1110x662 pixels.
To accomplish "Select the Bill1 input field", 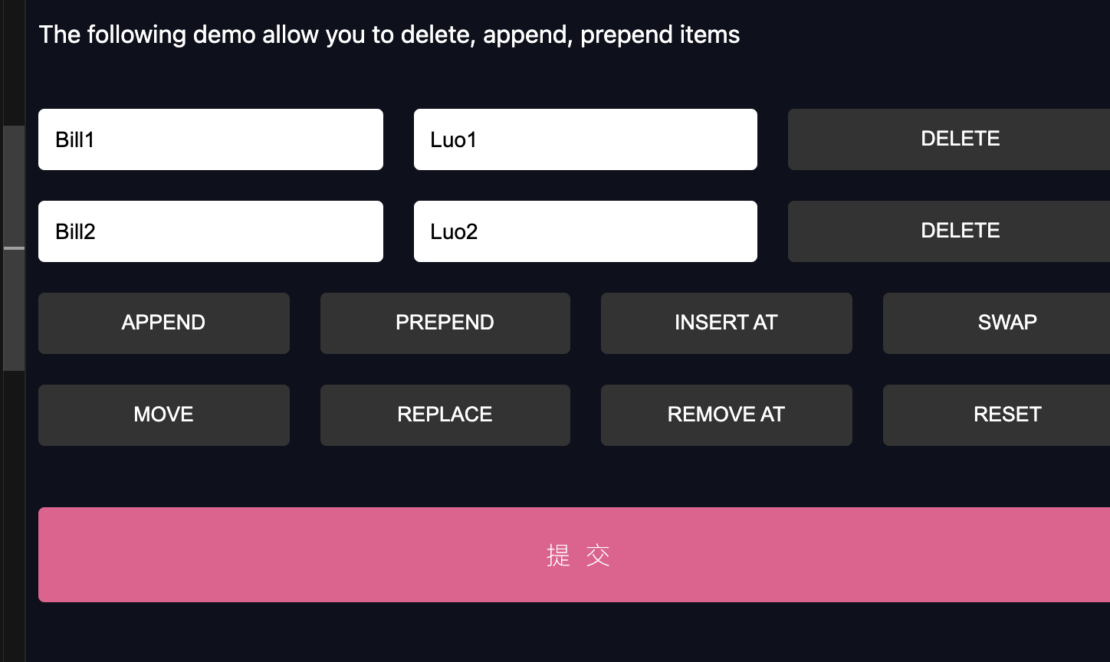I will point(211,139).
